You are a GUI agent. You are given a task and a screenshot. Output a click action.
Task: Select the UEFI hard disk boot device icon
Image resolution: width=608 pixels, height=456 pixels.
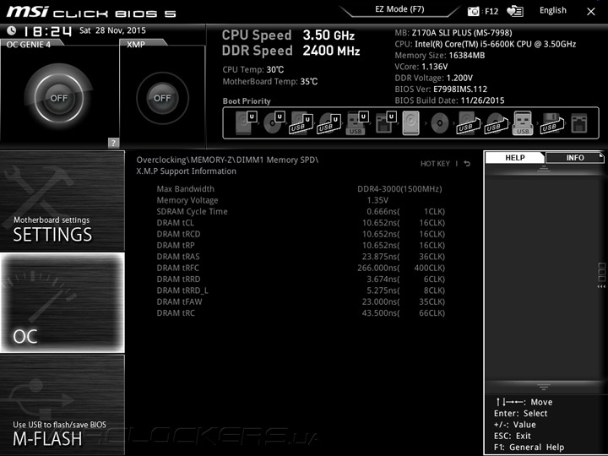click(247, 123)
